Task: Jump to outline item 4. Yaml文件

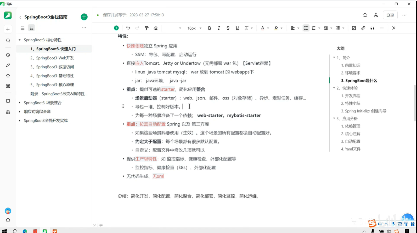Action: click(x=351, y=149)
